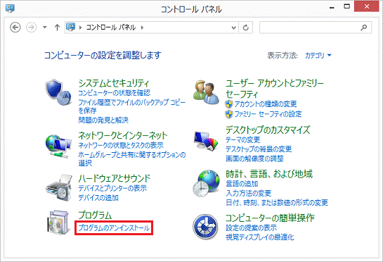Click テーマの変更 link

pyautogui.click(x=242, y=140)
